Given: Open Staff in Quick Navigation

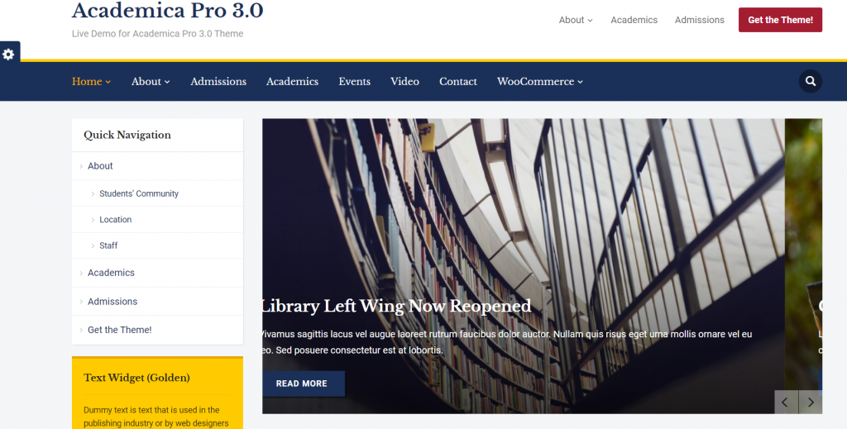Looking at the screenshot, I should [x=108, y=245].
